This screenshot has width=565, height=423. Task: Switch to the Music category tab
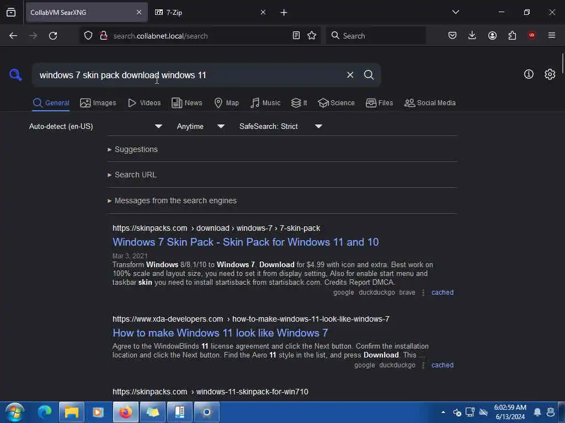click(265, 103)
